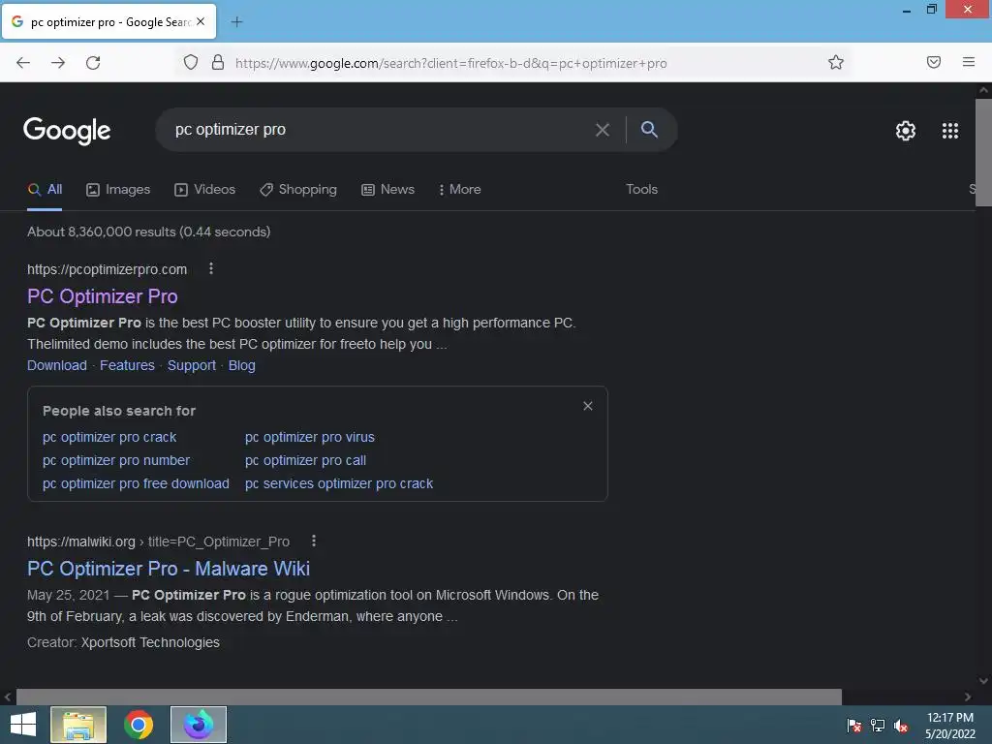Click the horizontal scrollbar thumb
The image size is (992, 744).
(429, 697)
